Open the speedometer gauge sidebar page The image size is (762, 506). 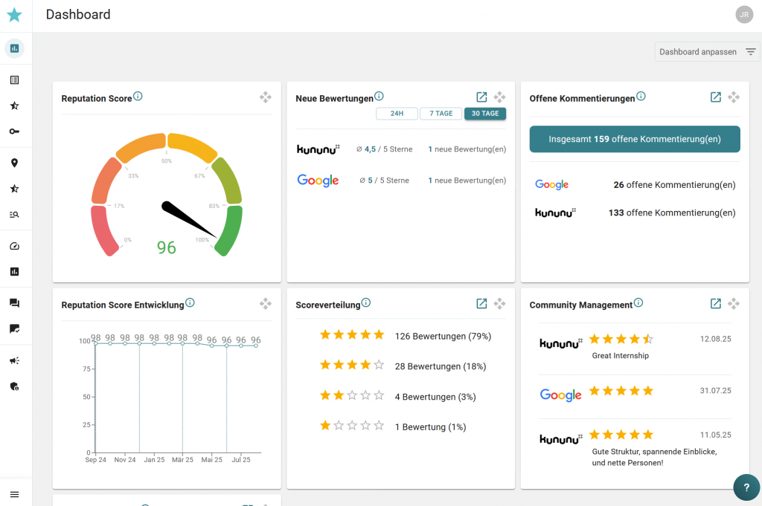[x=14, y=246]
